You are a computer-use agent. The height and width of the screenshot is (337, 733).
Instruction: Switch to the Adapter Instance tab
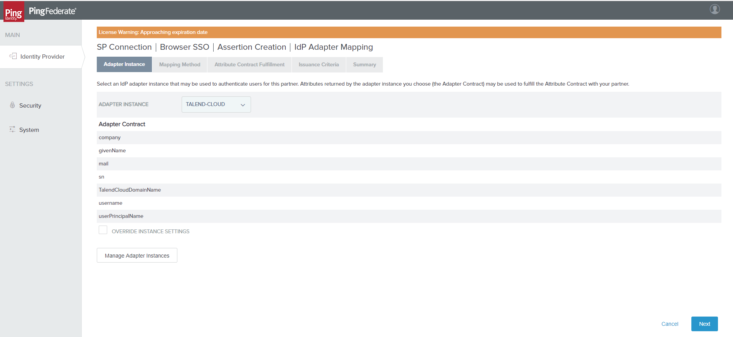[x=124, y=64]
